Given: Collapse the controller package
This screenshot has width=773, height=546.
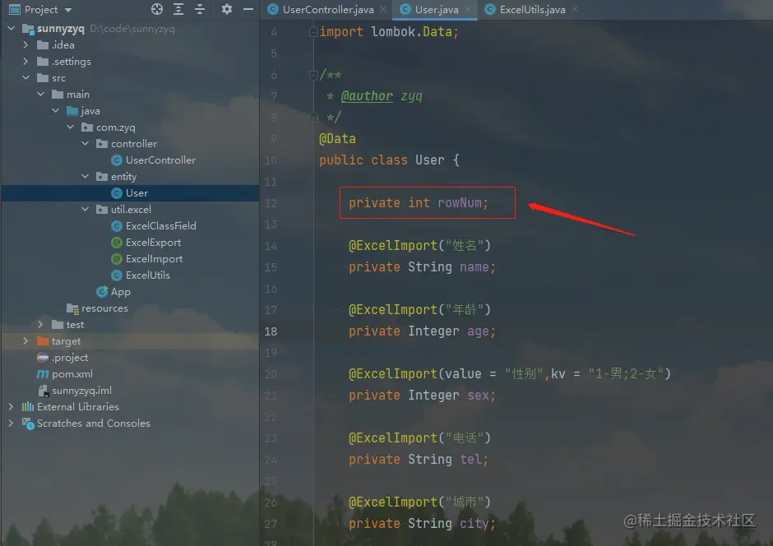Looking at the screenshot, I should click(85, 143).
